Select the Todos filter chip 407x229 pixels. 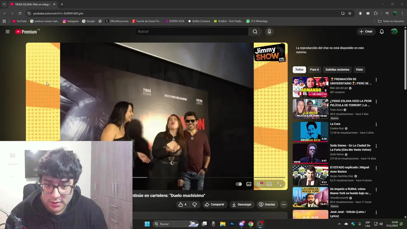click(299, 70)
